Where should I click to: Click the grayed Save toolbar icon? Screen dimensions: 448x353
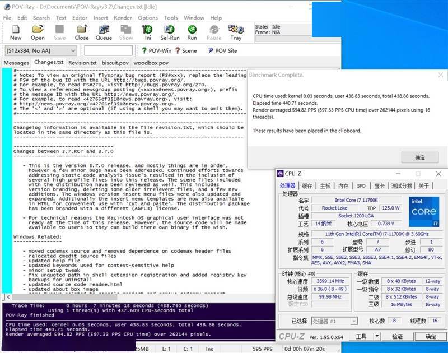[60, 32]
